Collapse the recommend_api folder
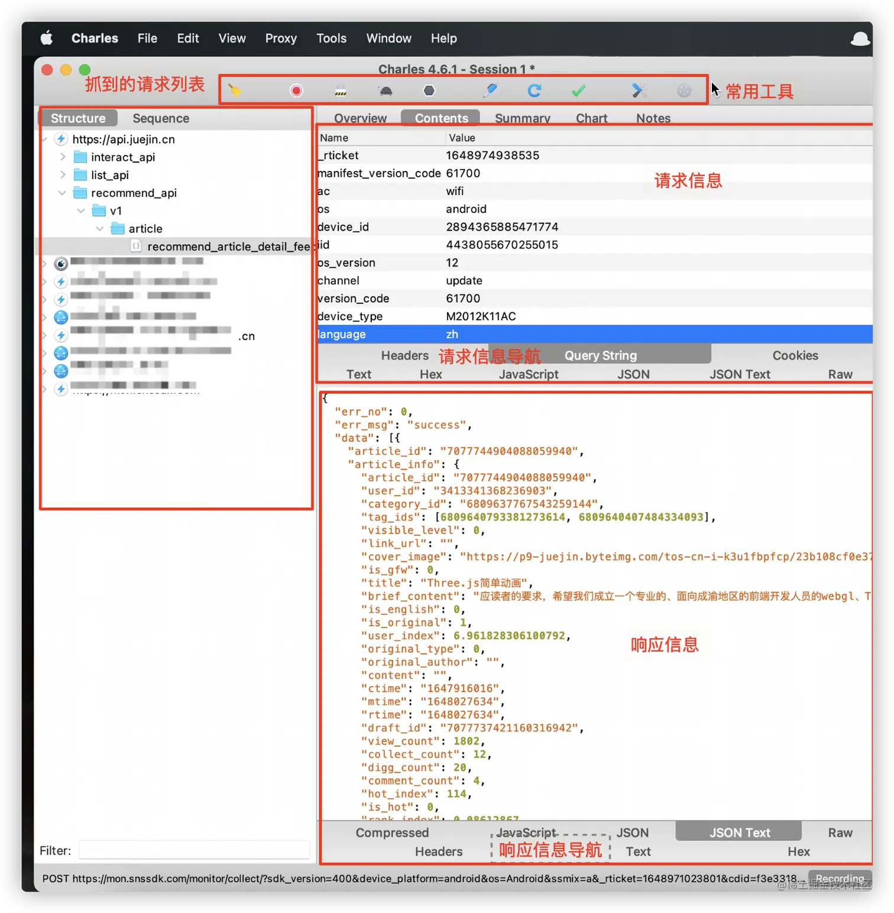 62,193
